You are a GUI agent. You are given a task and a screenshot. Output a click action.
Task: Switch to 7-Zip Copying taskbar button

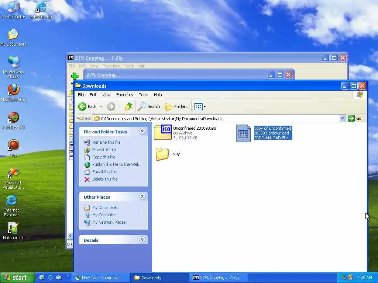(x=219, y=277)
